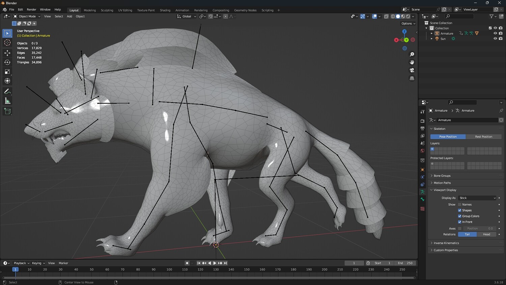Viewport: 506px width, 285px height.
Task: Hide the Sun in the viewport
Action: pyautogui.click(x=495, y=38)
